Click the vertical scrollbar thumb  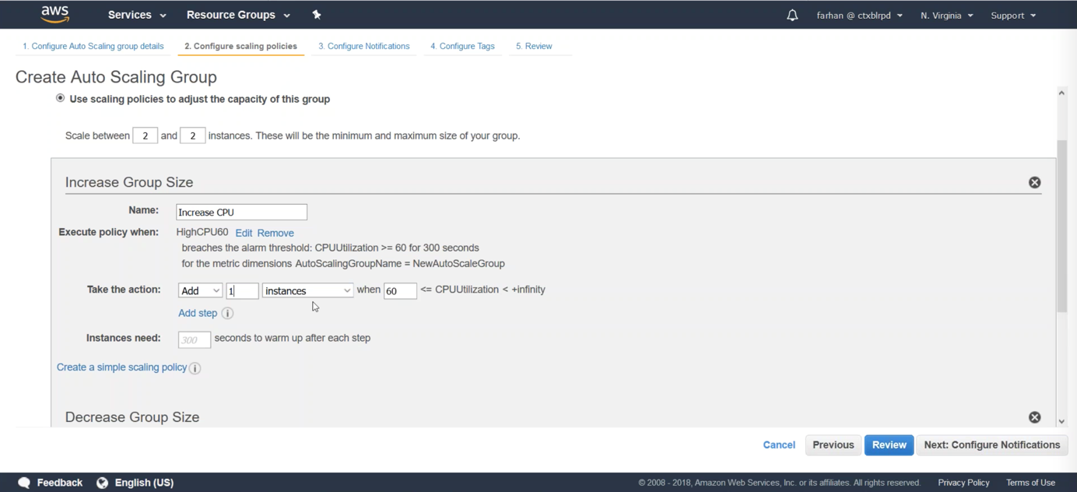pos(1061,226)
